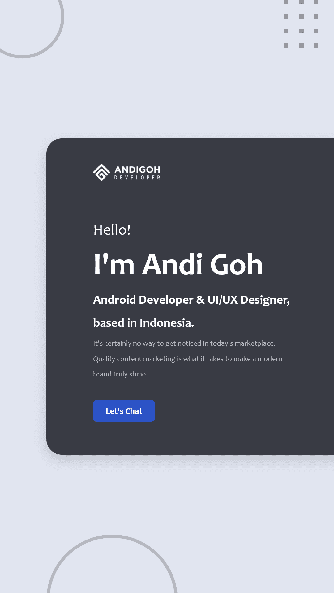
Task: Click the bottom-left dot of the dot grid
Action: point(286,45)
